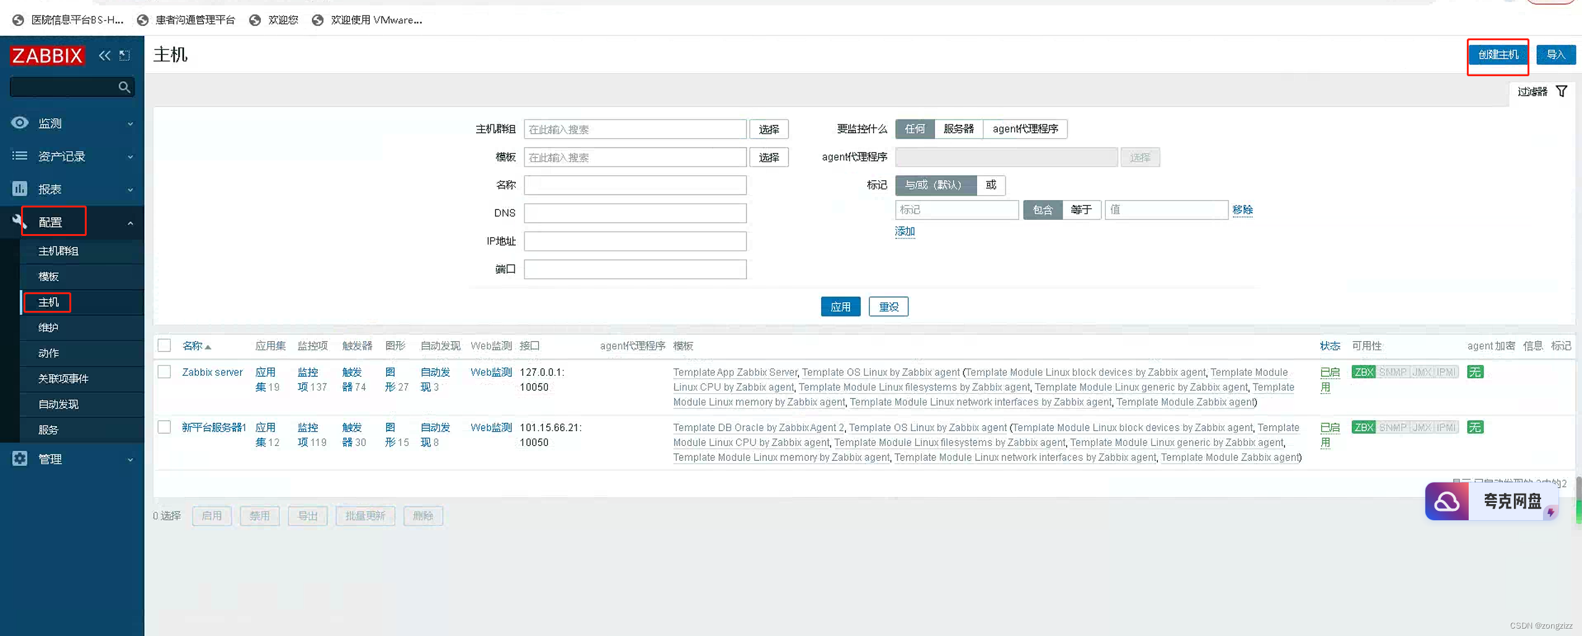Expand the 资产记录 menu chevron
The image size is (1582, 636).
point(130,157)
